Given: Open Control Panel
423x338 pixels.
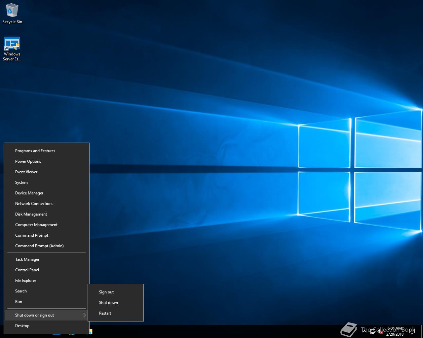Looking at the screenshot, I should [x=47, y=270].
